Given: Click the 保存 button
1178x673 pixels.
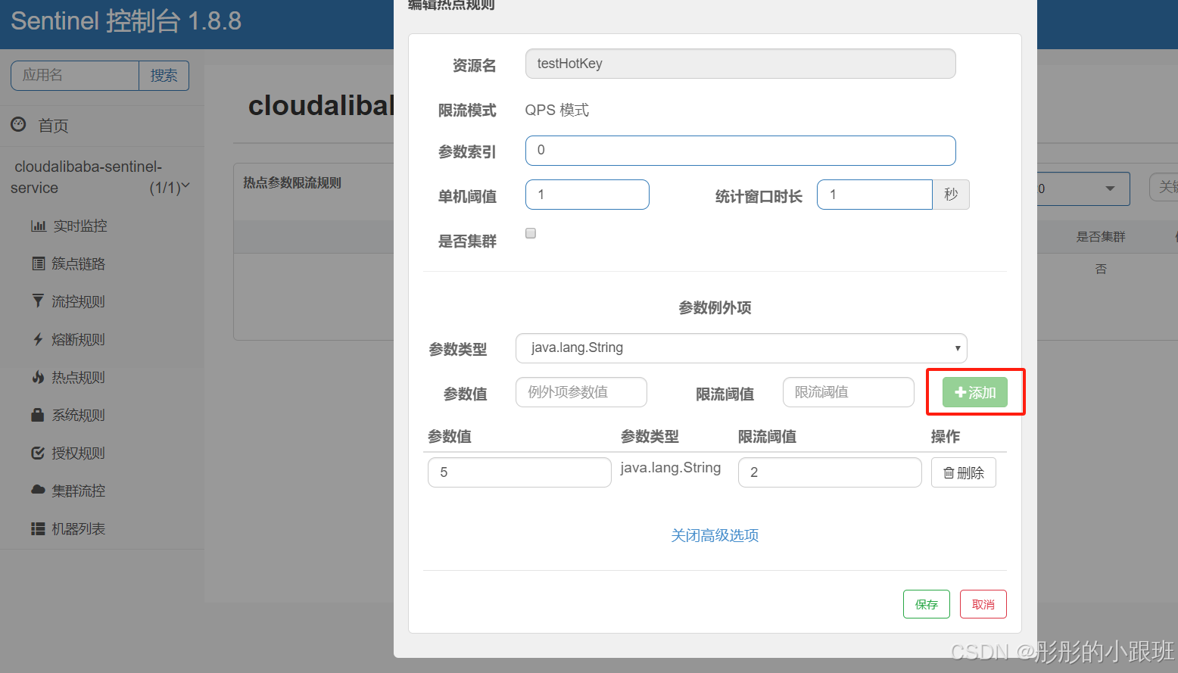Looking at the screenshot, I should pos(927,604).
